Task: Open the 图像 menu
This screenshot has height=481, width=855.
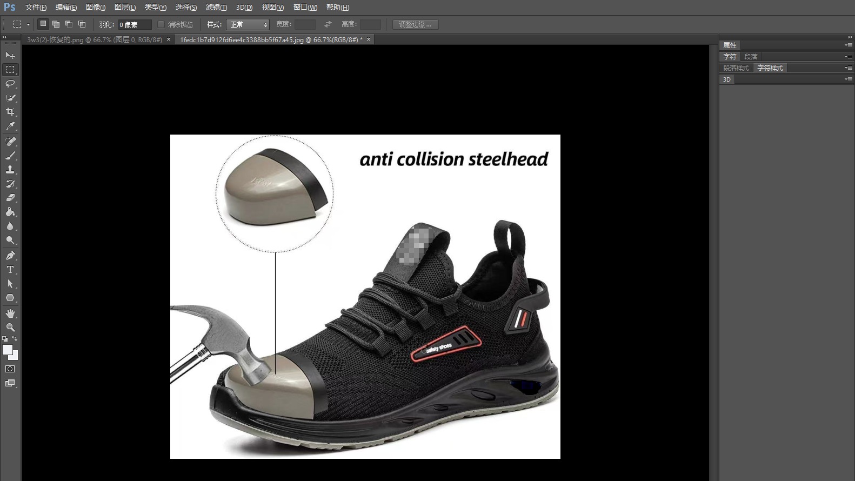Action: 96,7
